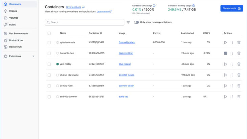Expand the Extensions chevron
The width and height of the screenshot is (247, 139).
[33, 56]
